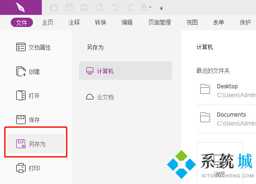Pick the Documents recent folder name
This screenshot has height=184, width=256.
click(x=231, y=115)
